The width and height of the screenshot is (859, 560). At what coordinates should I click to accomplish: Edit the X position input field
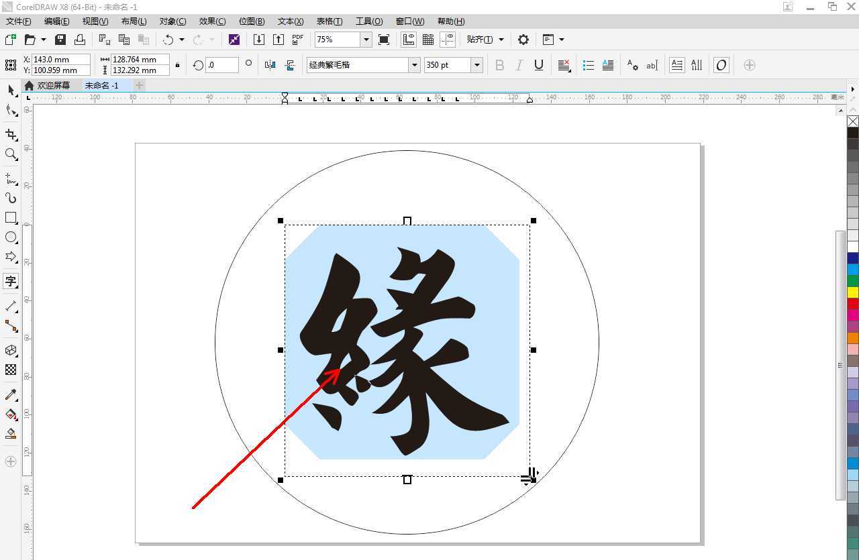pyautogui.click(x=59, y=59)
